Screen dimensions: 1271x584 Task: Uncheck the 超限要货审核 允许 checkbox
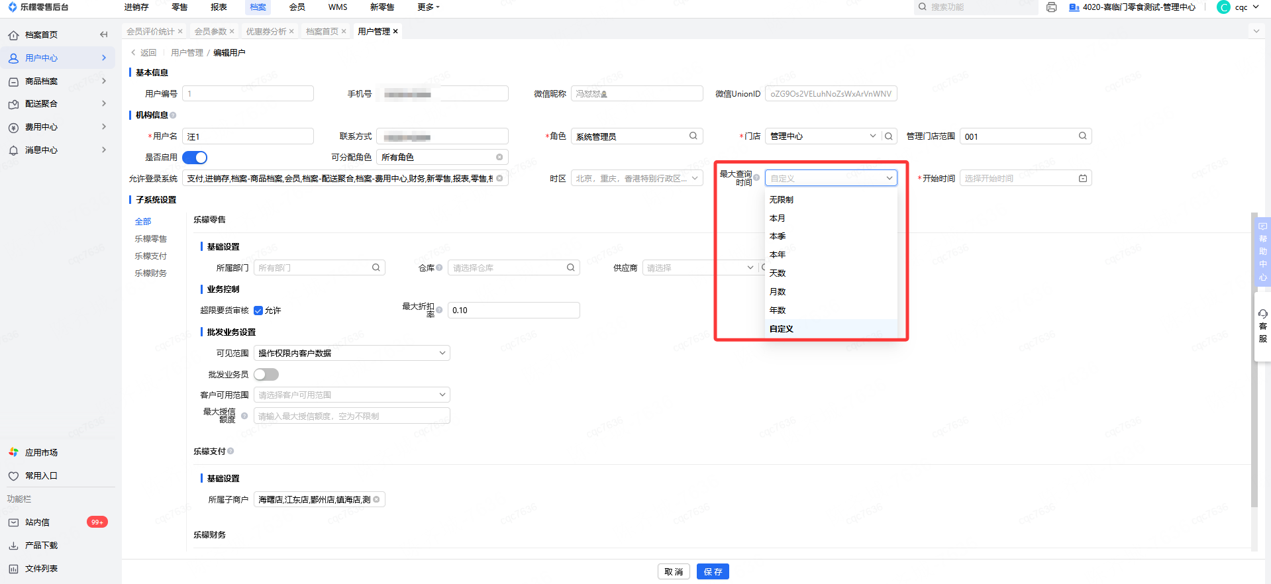pos(258,311)
